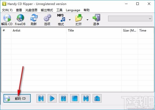Click the 解码 CD toolbar icon
The height and width of the screenshot is (110, 155).
pyautogui.click(x=7, y=20)
